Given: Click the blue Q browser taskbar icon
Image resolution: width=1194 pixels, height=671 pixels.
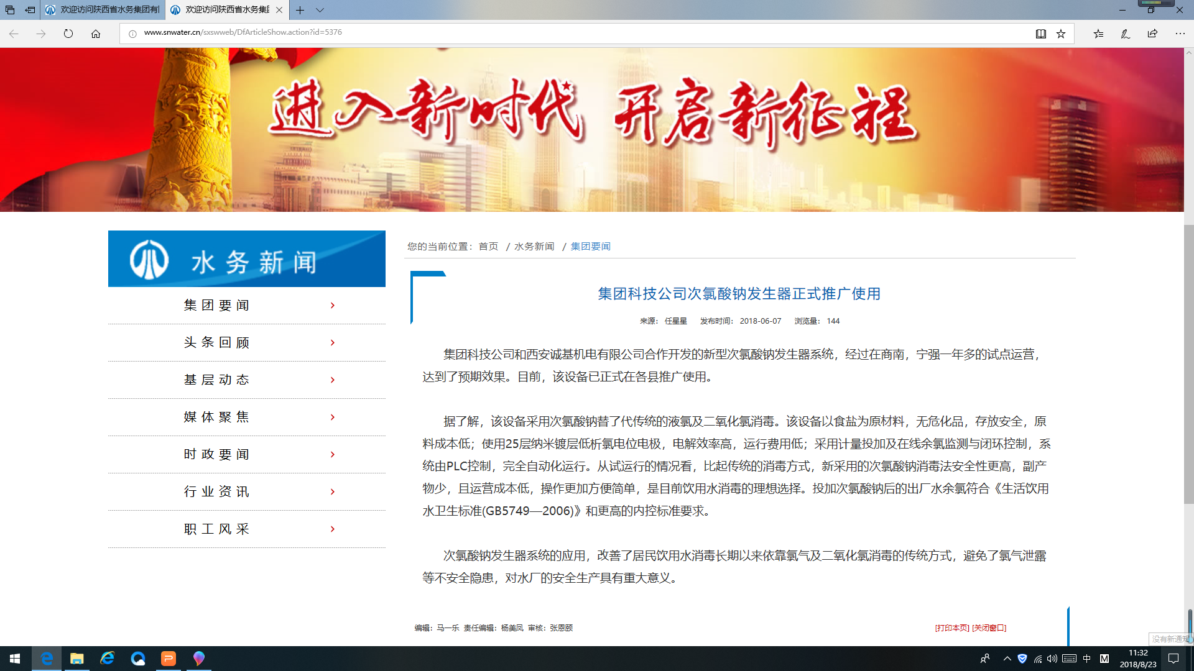Looking at the screenshot, I should [137, 659].
